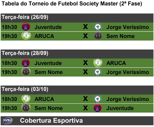The image size is (154, 127).
Task: Click Juventude team name on 28/09
Action: (48, 63)
